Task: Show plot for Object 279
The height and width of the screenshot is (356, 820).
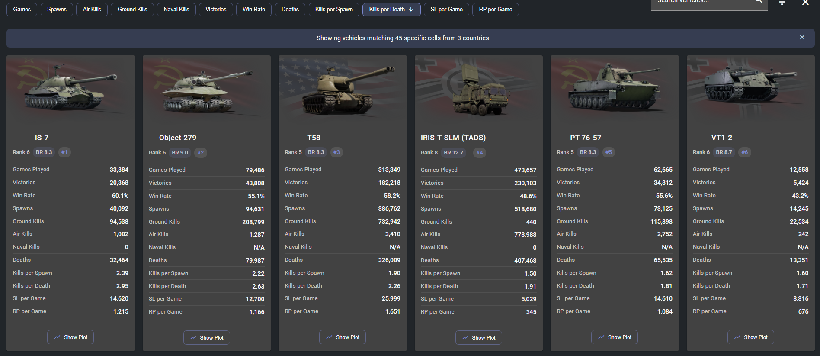Action: click(206, 338)
